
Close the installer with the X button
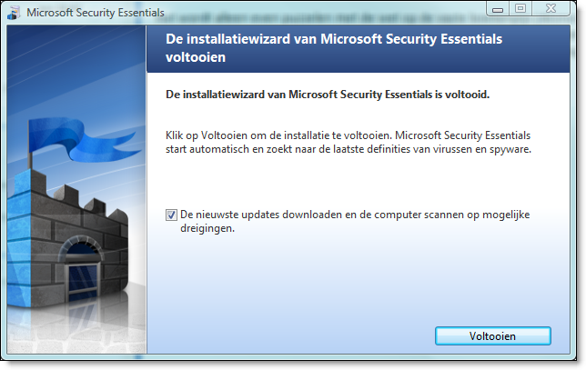coord(551,8)
